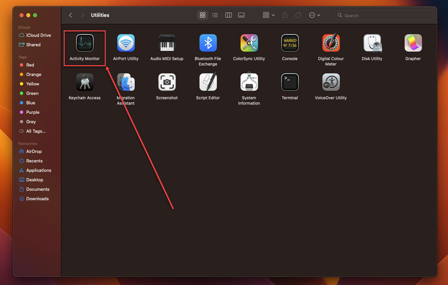Go back with the left chevron
Viewport: 448px width, 285px height.
(70, 15)
